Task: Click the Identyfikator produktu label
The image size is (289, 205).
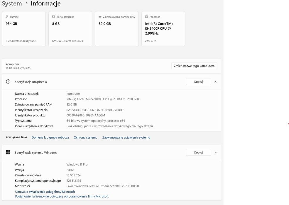Action: tap(30, 115)
